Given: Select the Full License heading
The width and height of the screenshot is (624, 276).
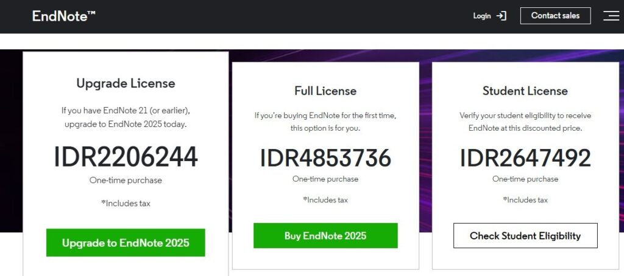Looking at the screenshot, I should click(x=325, y=91).
